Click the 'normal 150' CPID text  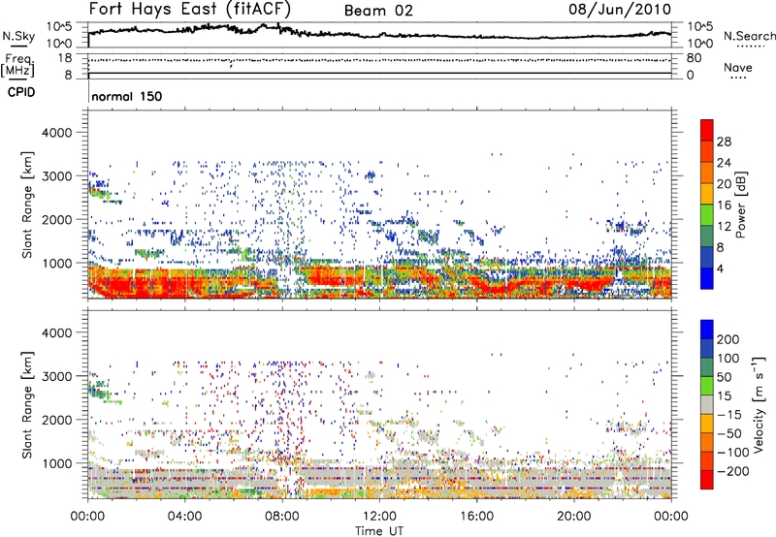point(127,96)
